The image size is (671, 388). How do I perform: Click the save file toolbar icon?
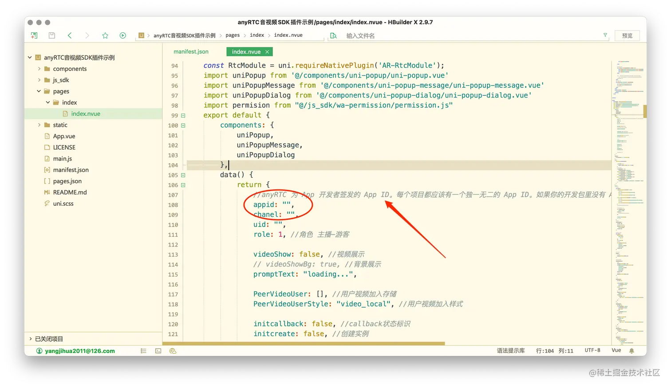point(51,35)
